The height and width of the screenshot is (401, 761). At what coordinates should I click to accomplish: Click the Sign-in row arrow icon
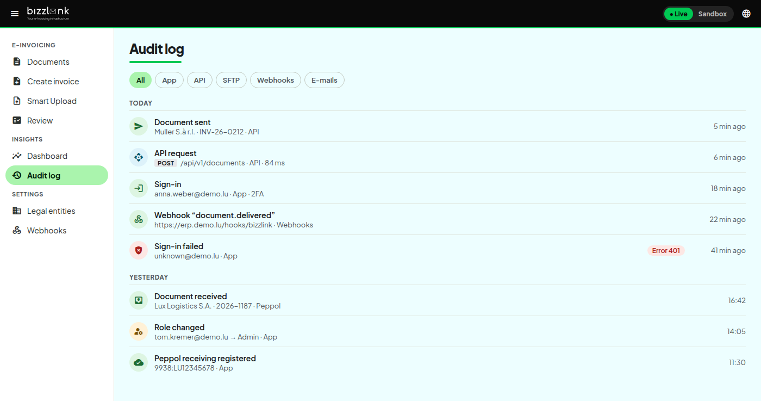139,189
